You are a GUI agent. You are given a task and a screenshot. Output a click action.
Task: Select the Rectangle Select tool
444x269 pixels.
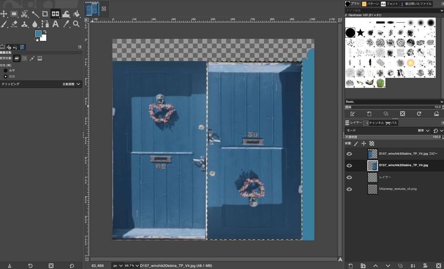pyautogui.click(x=14, y=14)
